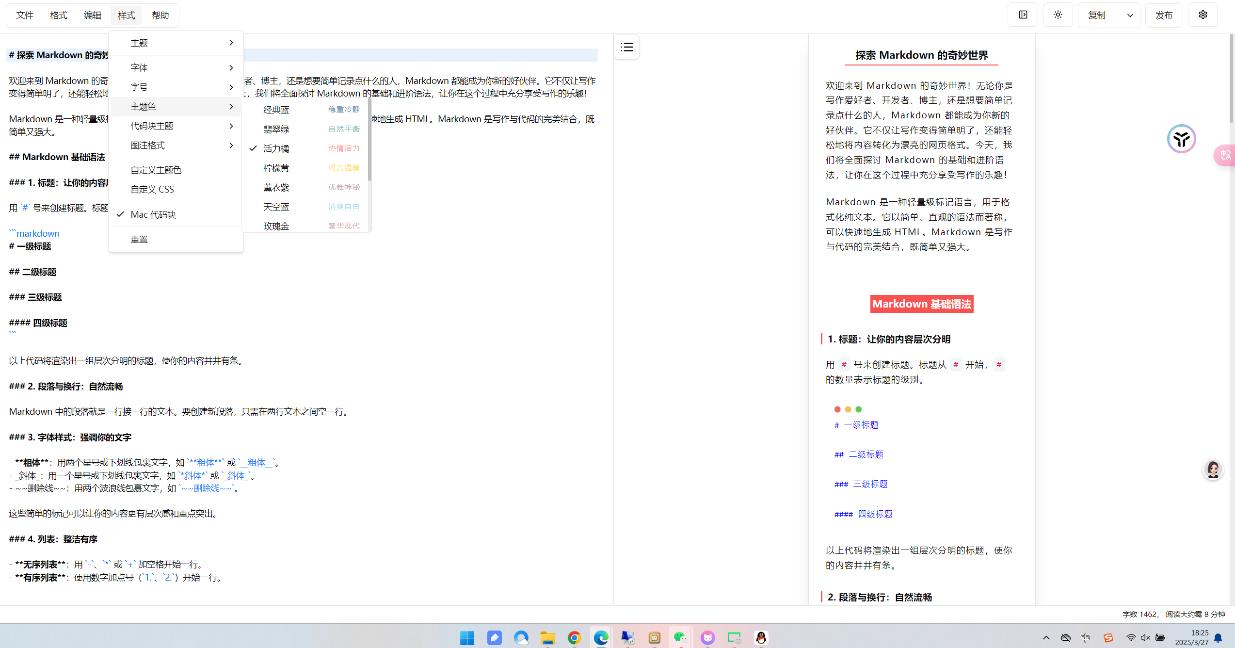Open QQ penguin app from taskbar

[761, 638]
